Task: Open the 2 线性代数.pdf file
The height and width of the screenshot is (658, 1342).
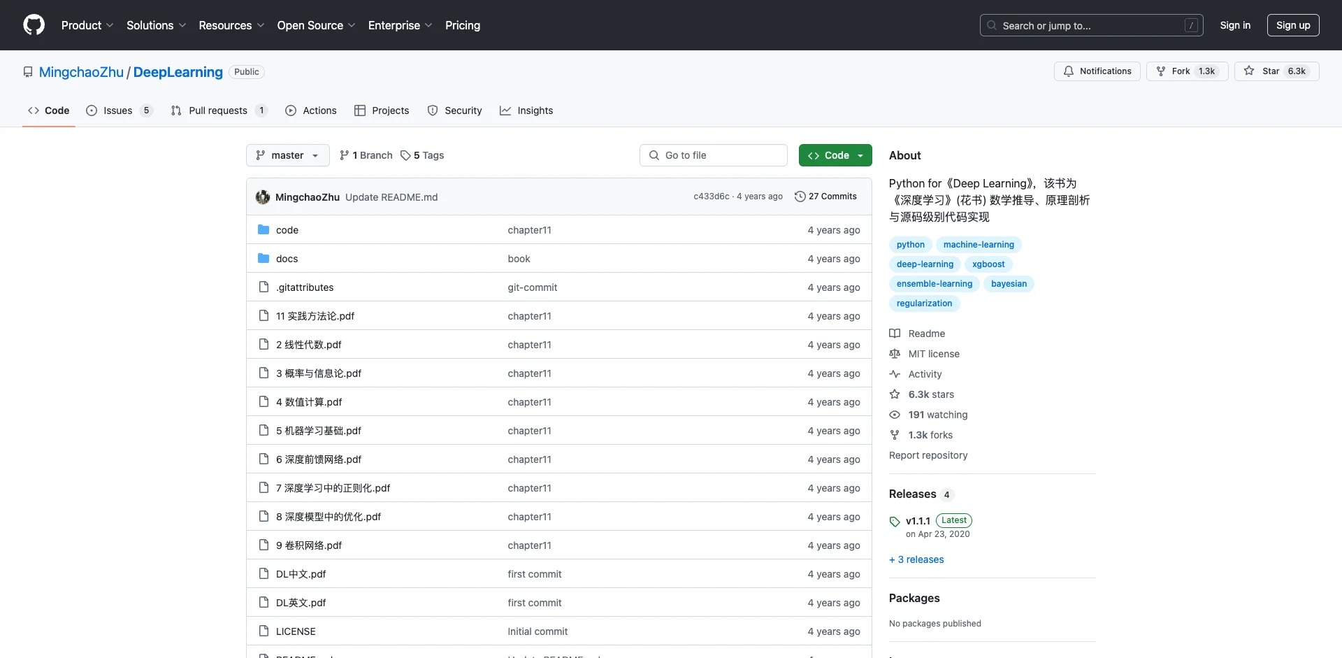Action: pos(309,345)
